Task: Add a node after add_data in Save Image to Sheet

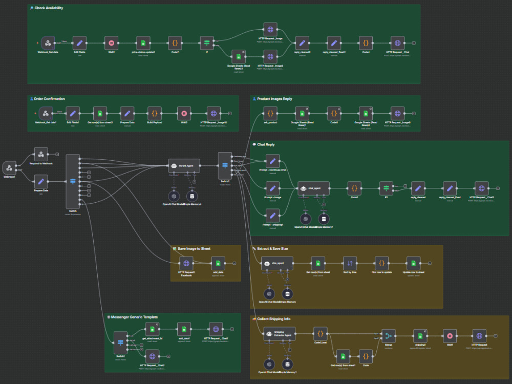Action: (234, 263)
